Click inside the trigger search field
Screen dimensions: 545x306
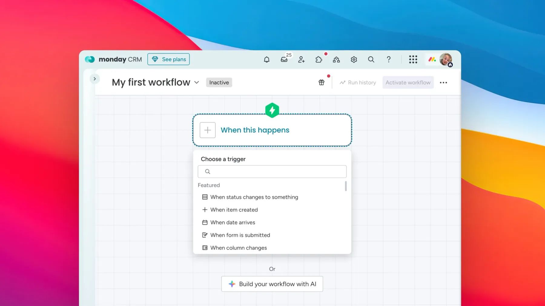[x=272, y=171]
